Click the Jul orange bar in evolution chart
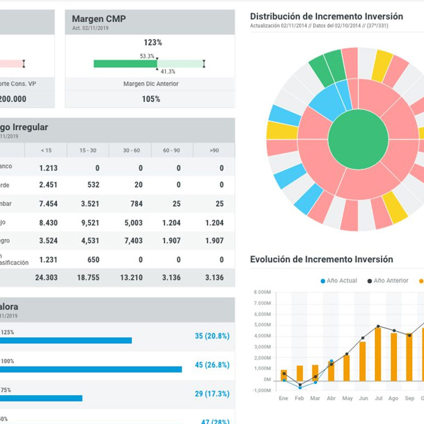Viewport: 424px width, 424px height. point(378,354)
